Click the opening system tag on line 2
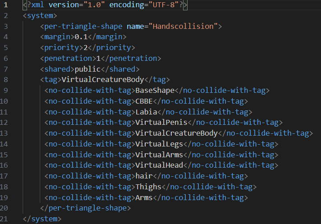Viewport: 321px width, 224px height. [x=40, y=15]
